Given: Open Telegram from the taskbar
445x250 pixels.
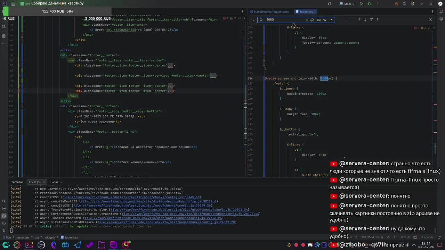Looking at the screenshot, I should tap(77, 245).
